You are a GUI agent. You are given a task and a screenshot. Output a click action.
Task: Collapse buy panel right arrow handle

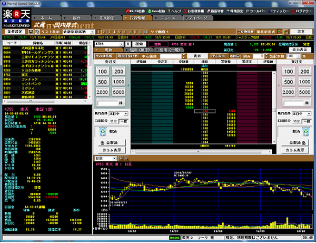[279, 85]
